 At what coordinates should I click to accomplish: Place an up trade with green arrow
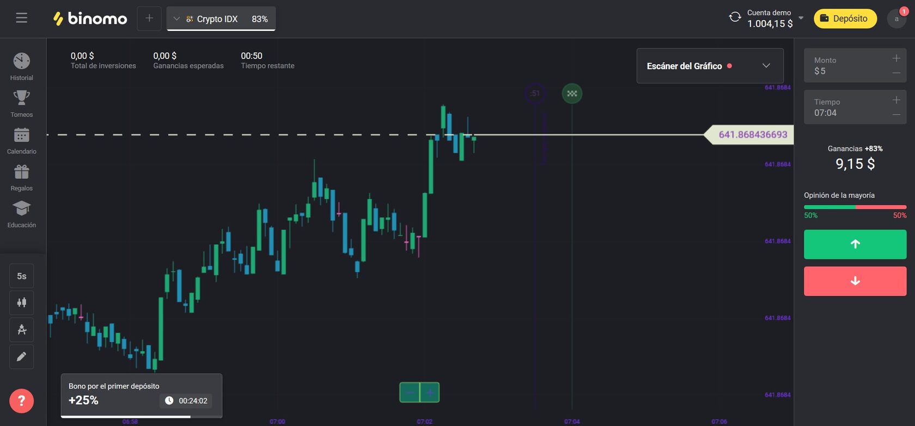(855, 244)
